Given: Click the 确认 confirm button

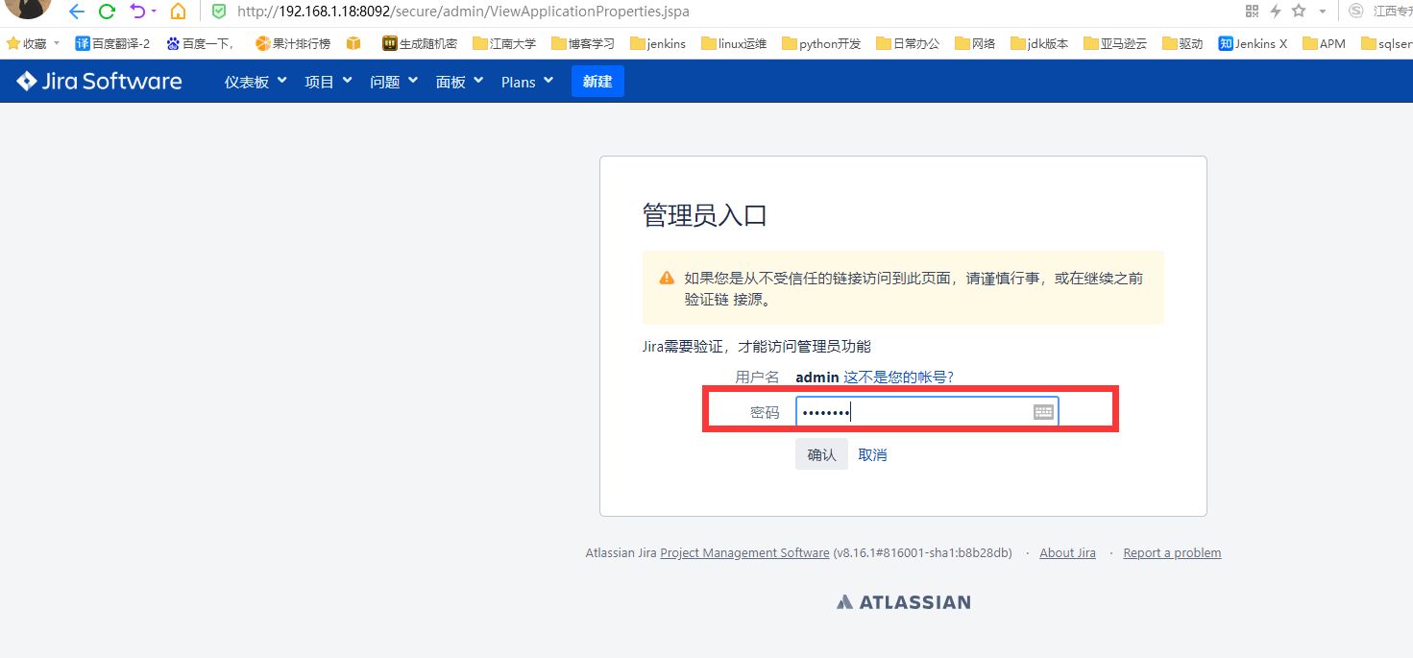Looking at the screenshot, I should [x=821, y=454].
